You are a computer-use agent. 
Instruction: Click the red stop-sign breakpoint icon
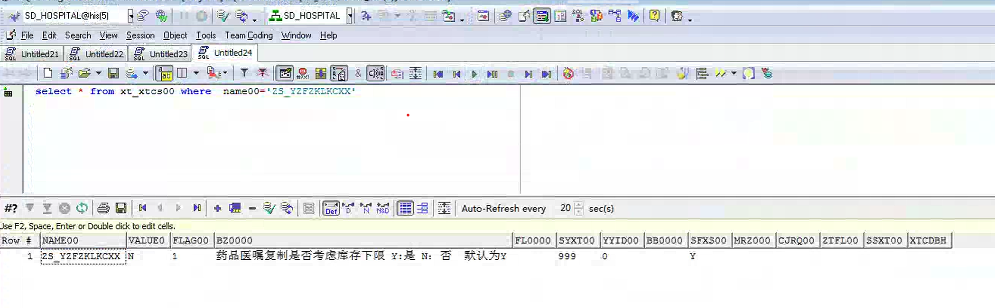[x=303, y=73]
